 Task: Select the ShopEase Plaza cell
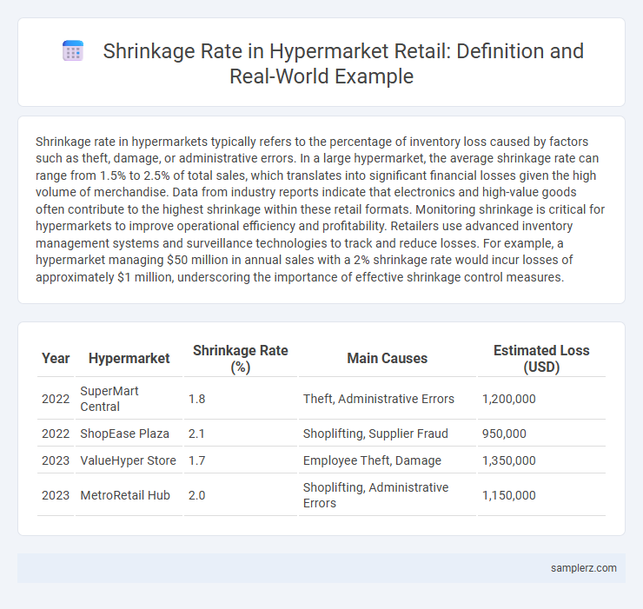tap(129, 434)
